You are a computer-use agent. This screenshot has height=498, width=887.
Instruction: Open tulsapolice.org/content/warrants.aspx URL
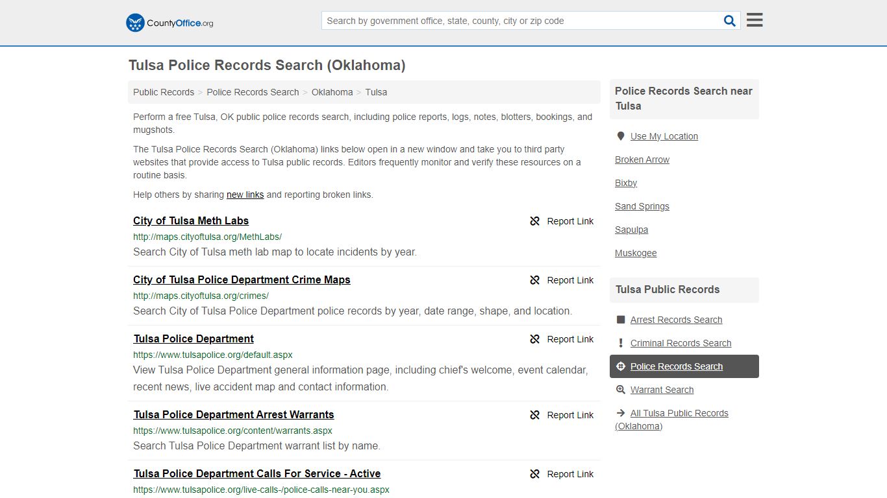[x=232, y=431]
